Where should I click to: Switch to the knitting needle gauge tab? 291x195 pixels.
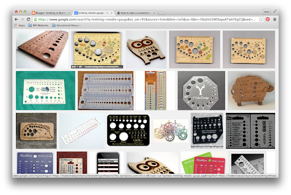click(x=93, y=13)
